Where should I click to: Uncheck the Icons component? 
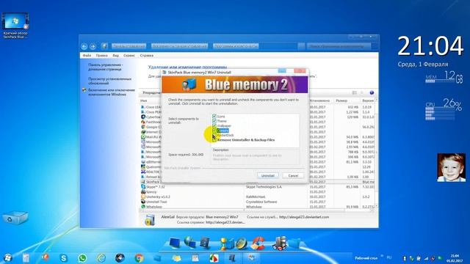coord(214,116)
